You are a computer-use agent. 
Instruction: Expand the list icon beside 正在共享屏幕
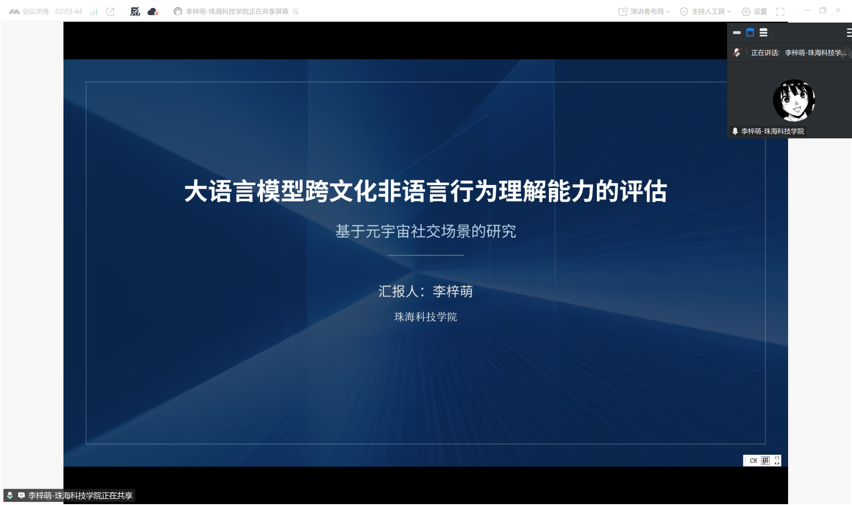point(296,12)
